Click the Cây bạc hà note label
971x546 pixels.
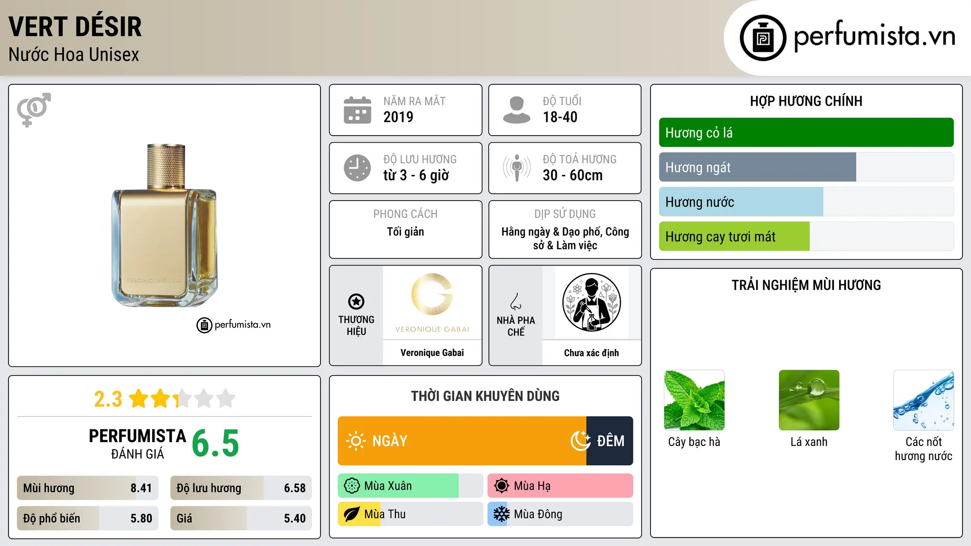coord(694,442)
